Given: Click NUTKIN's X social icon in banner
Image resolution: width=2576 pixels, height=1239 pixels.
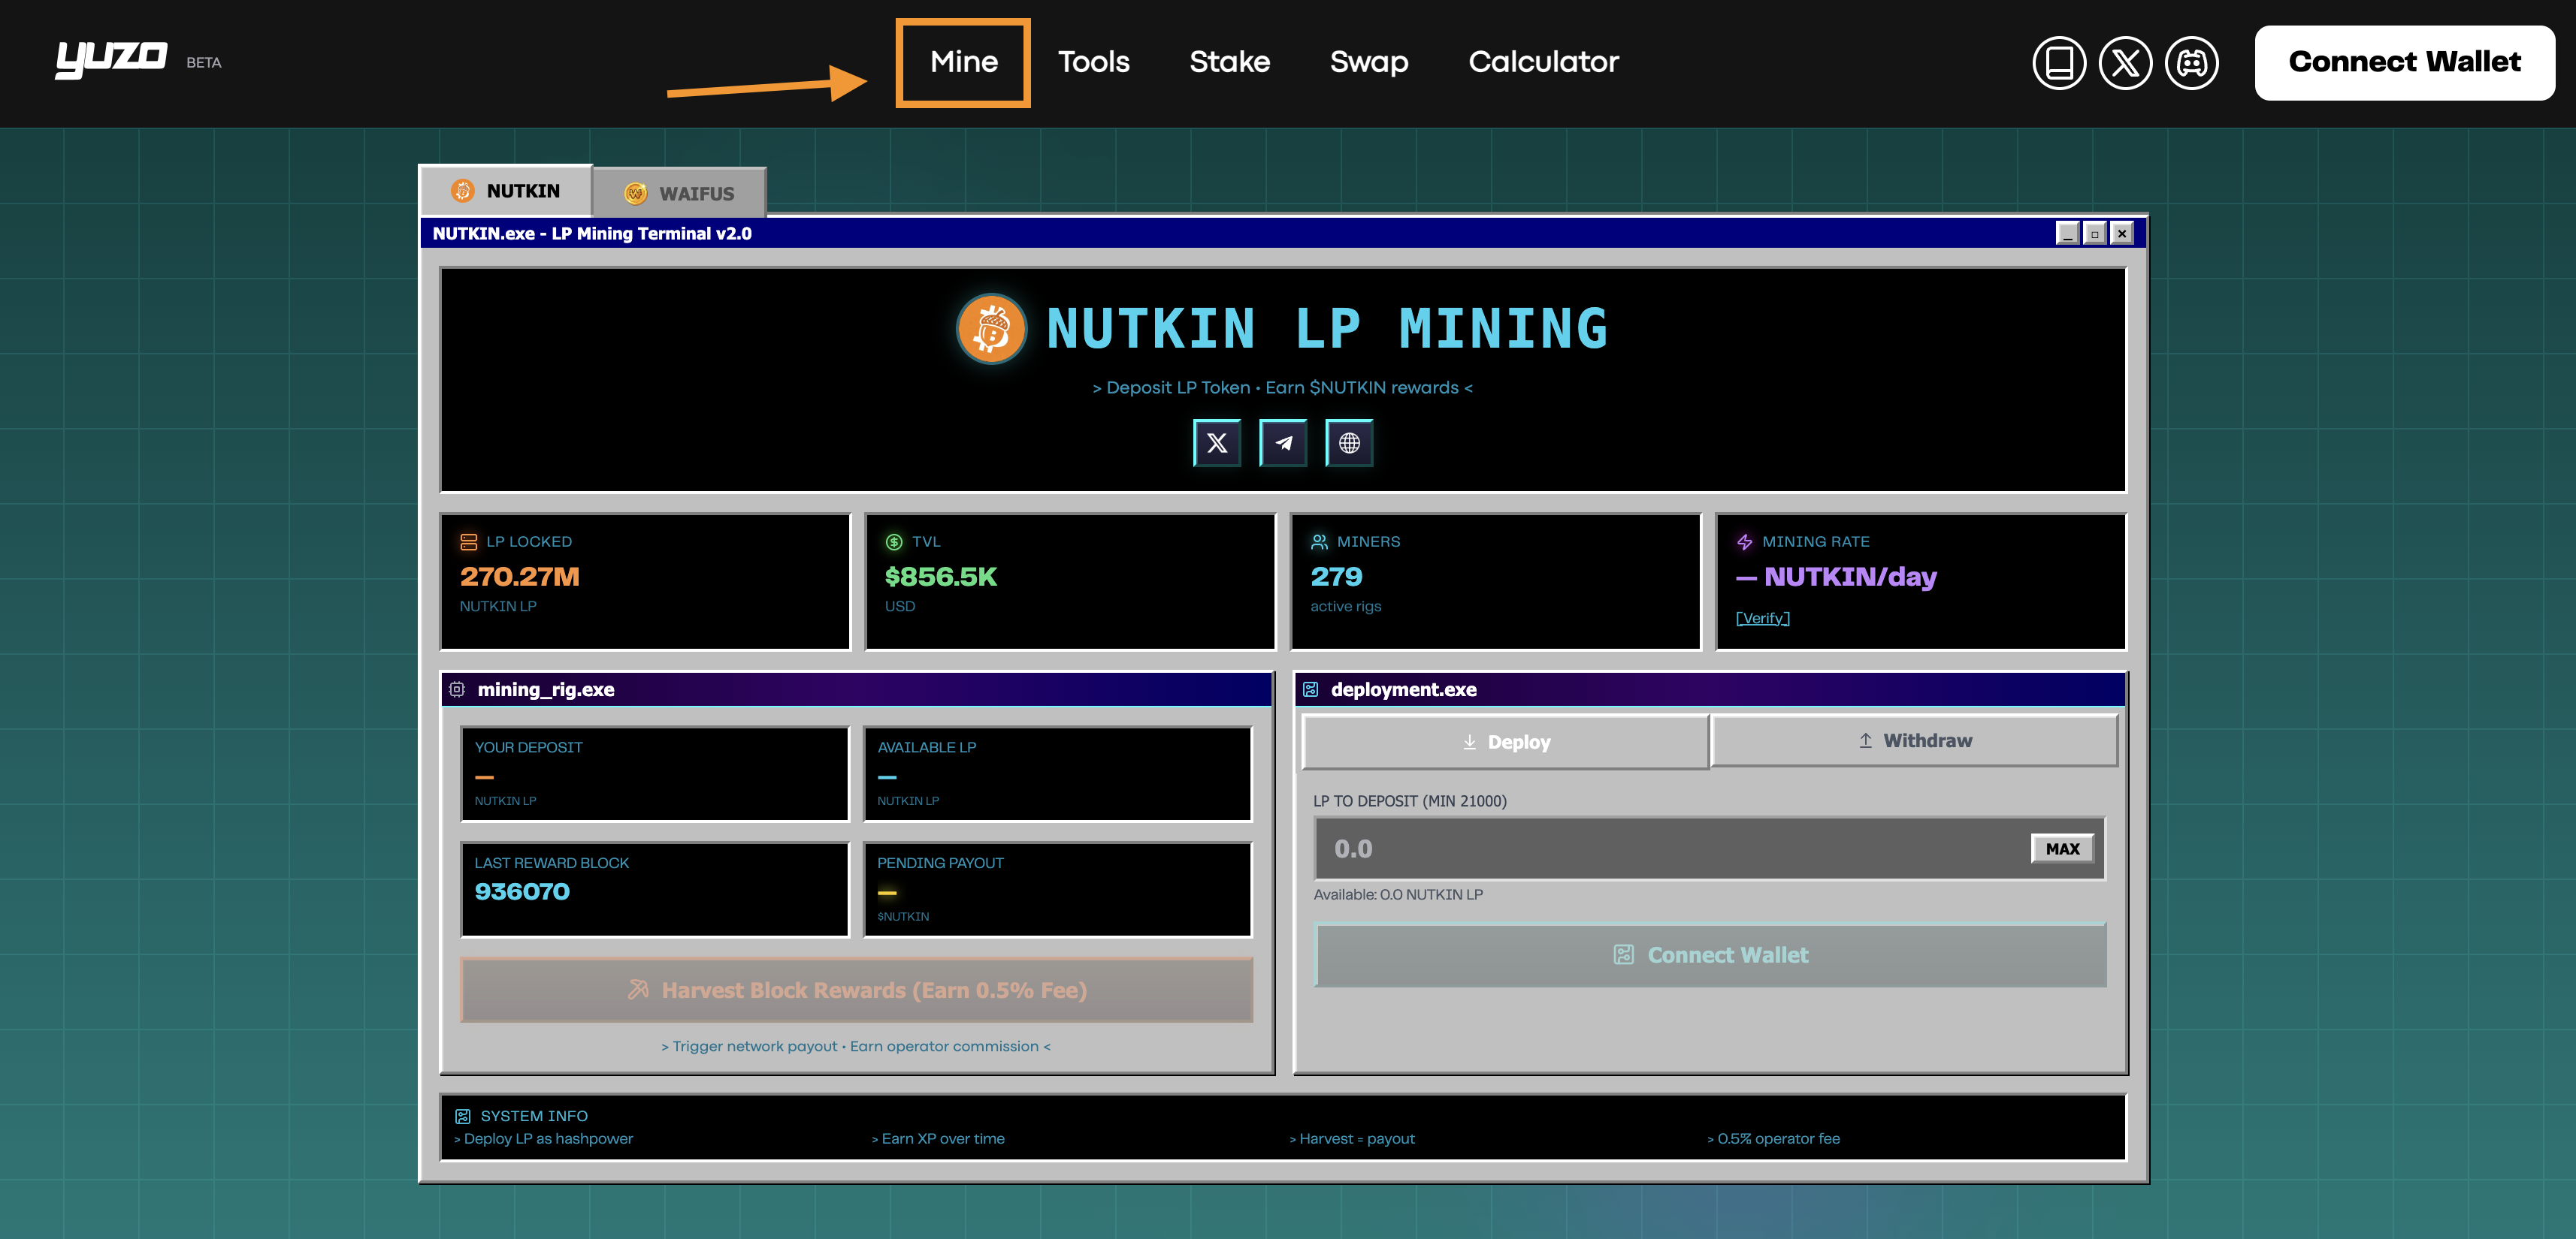Looking at the screenshot, I should click(x=1216, y=442).
